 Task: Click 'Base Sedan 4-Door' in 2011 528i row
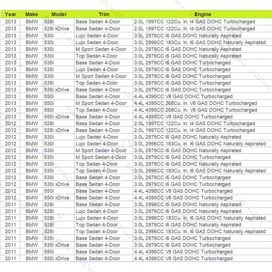coord(98,205)
